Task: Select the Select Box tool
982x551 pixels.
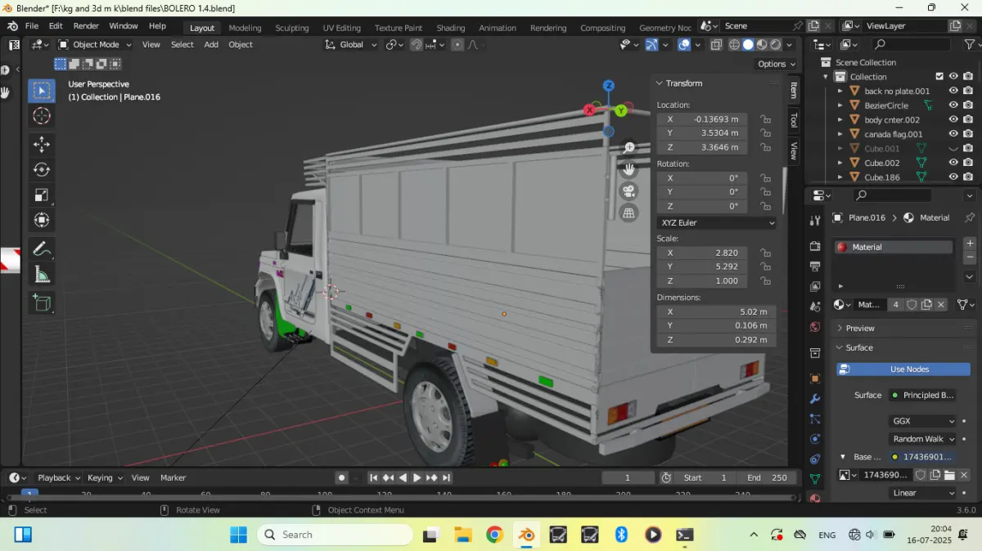Action: click(42, 91)
